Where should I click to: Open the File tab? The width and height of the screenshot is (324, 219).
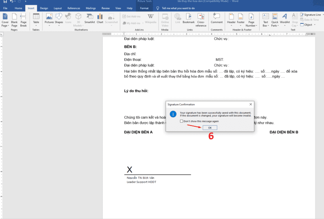(5, 8)
